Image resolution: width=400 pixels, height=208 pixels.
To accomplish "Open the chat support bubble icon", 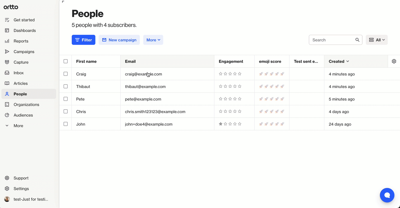I will click(x=387, y=195).
